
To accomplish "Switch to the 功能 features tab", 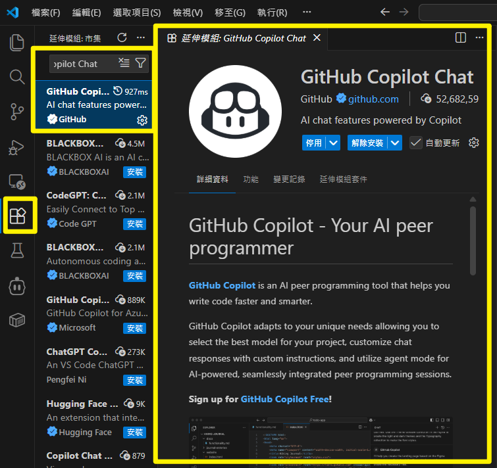I will coord(251,179).
